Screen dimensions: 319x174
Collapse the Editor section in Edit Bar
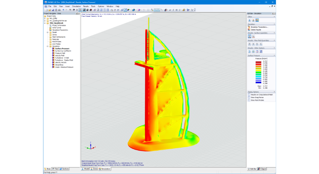click(x=274, y=17)
